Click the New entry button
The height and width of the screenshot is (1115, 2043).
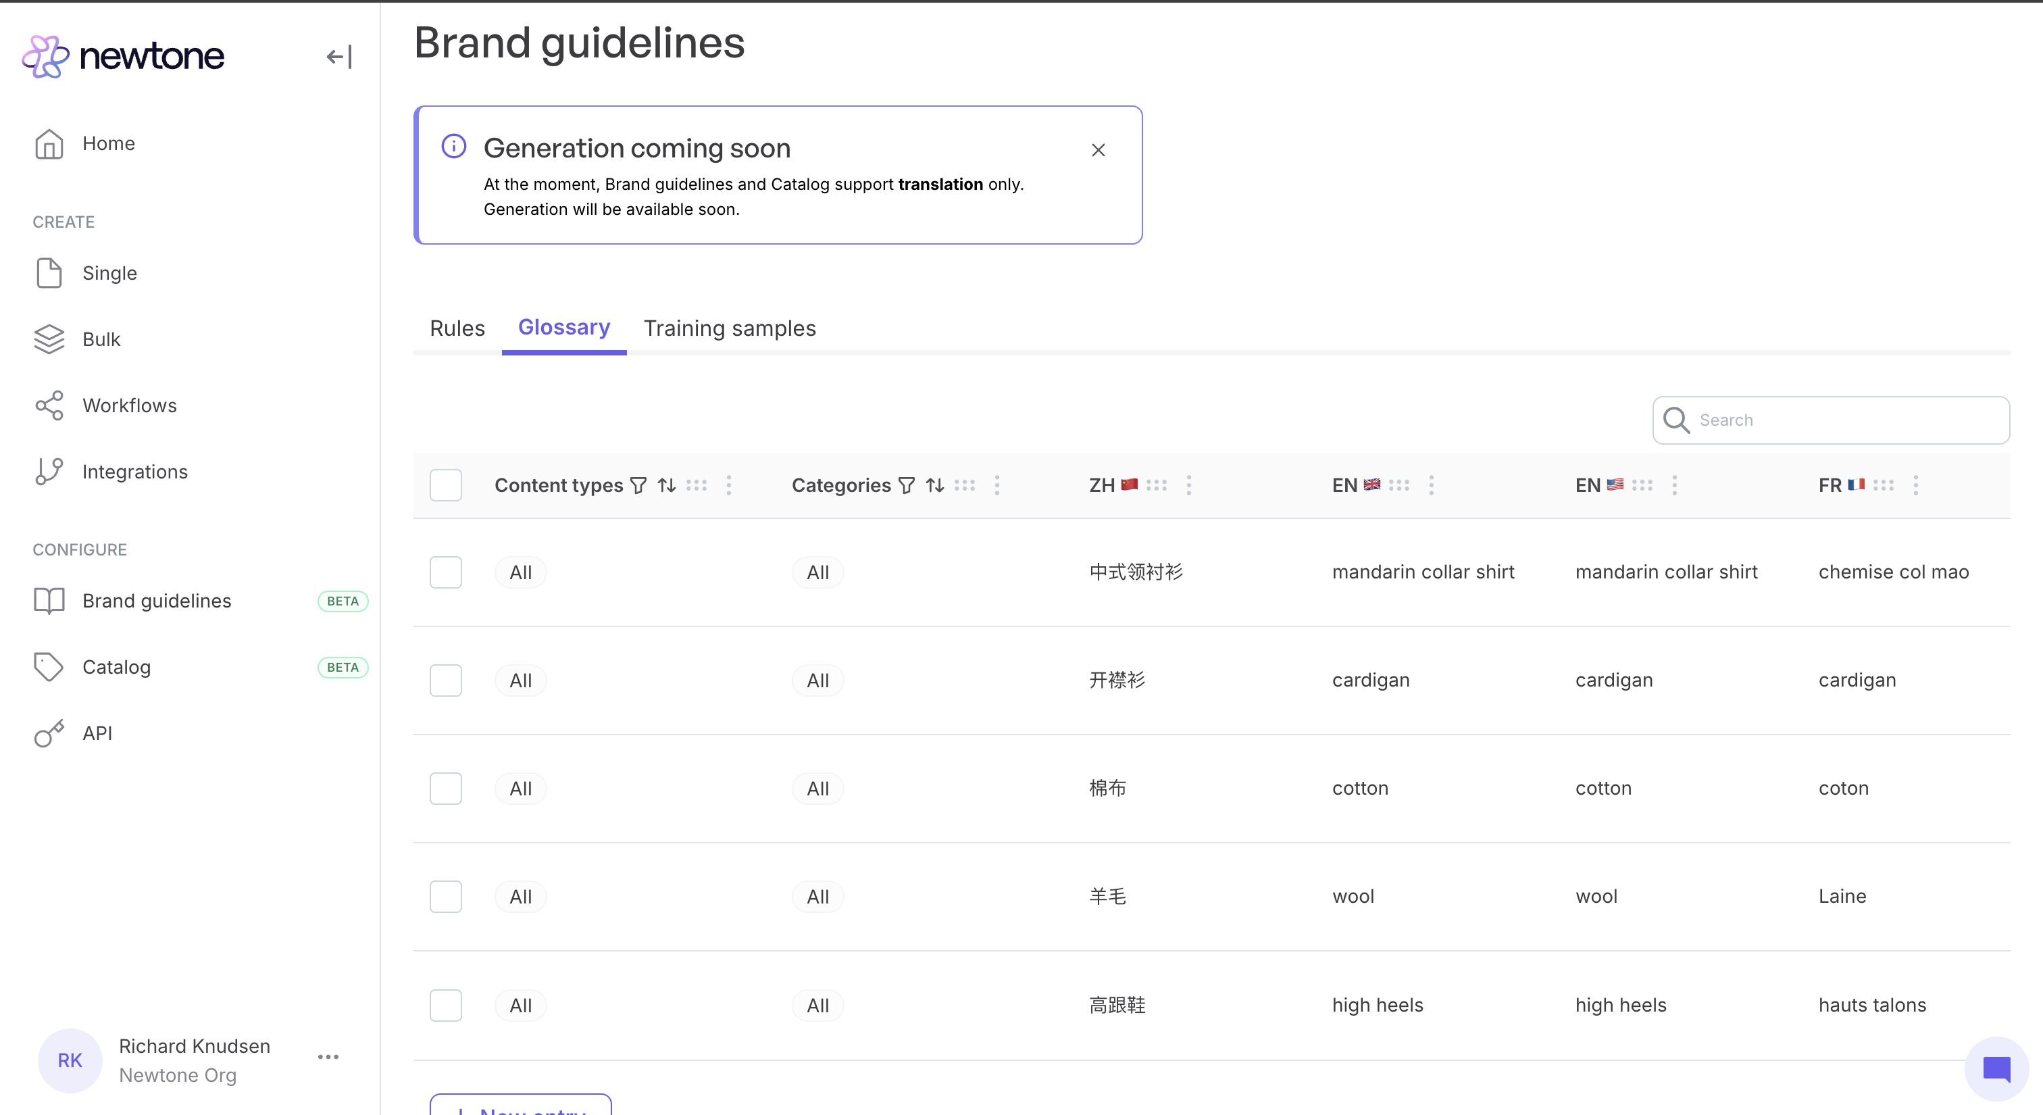[520, 1107]
